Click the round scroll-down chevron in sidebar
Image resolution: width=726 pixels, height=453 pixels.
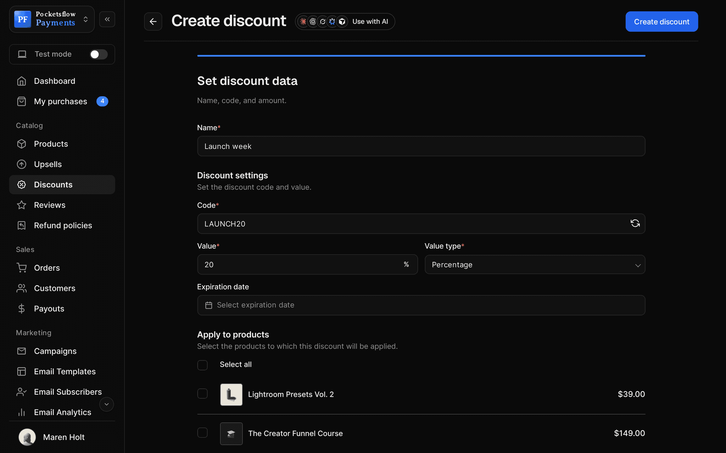[x=106, y=404]
